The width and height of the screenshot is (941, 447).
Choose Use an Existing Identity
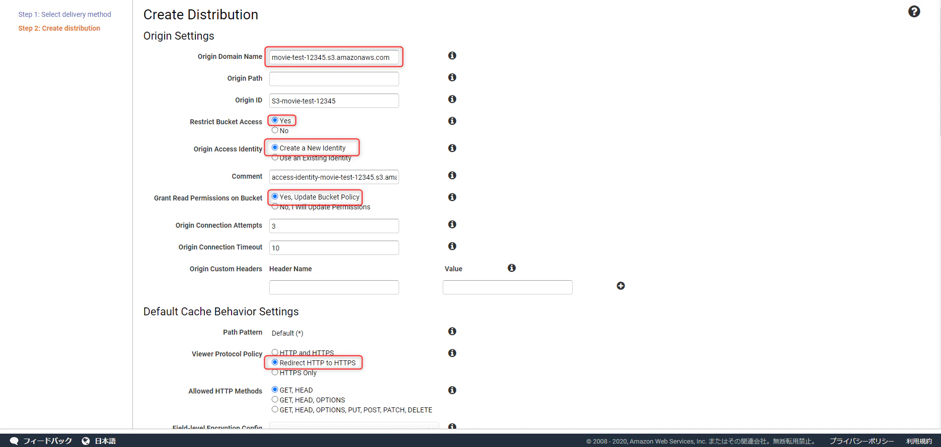(275, 157)
